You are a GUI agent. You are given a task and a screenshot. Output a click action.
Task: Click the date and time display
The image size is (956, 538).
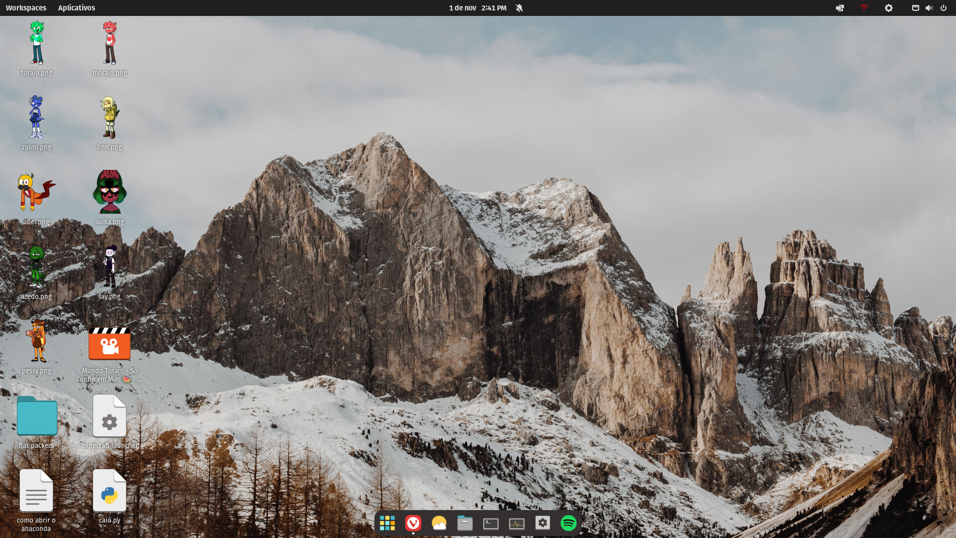pyautogui.click(x=477, y=8)
